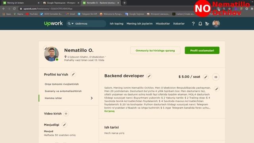Image resolution: width=254 pixels, height=143 pixels.
Task: Click the direct contracts cursor icon in the header
Action: [x=207, y=24]
